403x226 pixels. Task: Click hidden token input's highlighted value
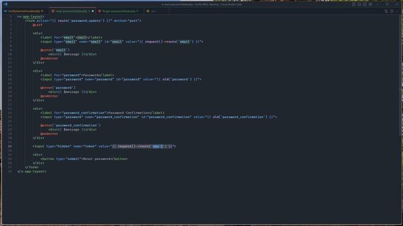click(143, 146)
